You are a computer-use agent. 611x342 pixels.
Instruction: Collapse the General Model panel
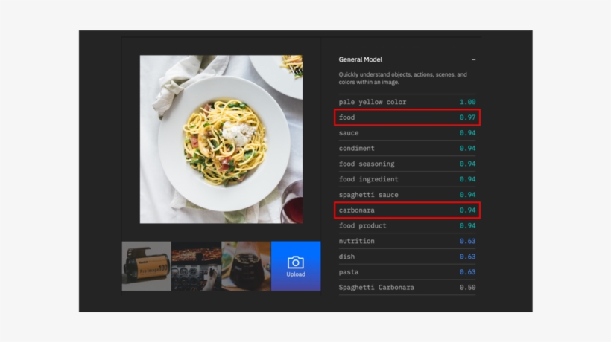[x=473, y=59]
